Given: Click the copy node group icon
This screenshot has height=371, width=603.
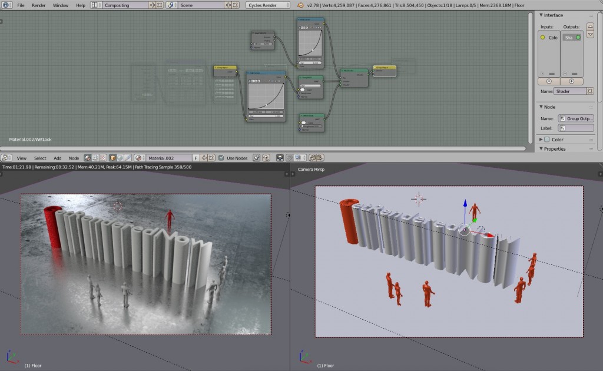Looking at the screenshot, I should [x=313, y=158].
